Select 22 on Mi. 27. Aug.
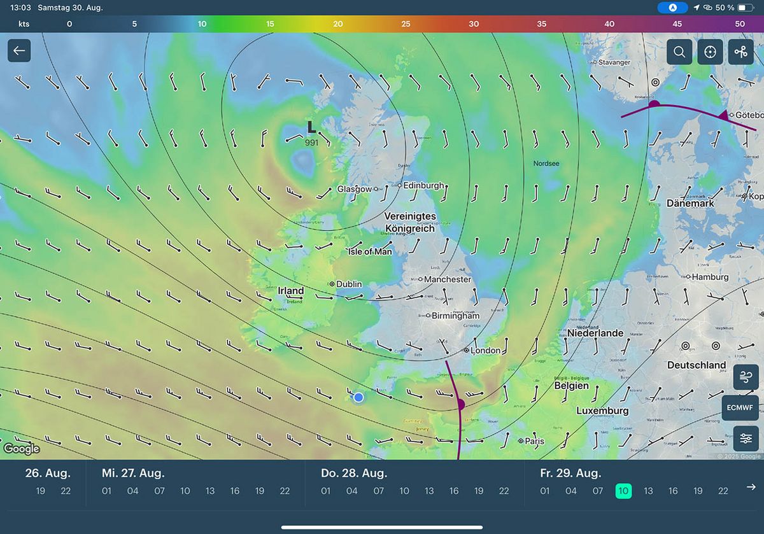Image resolution: width=764 pixels, height=534 pixels. pos(285,491)
